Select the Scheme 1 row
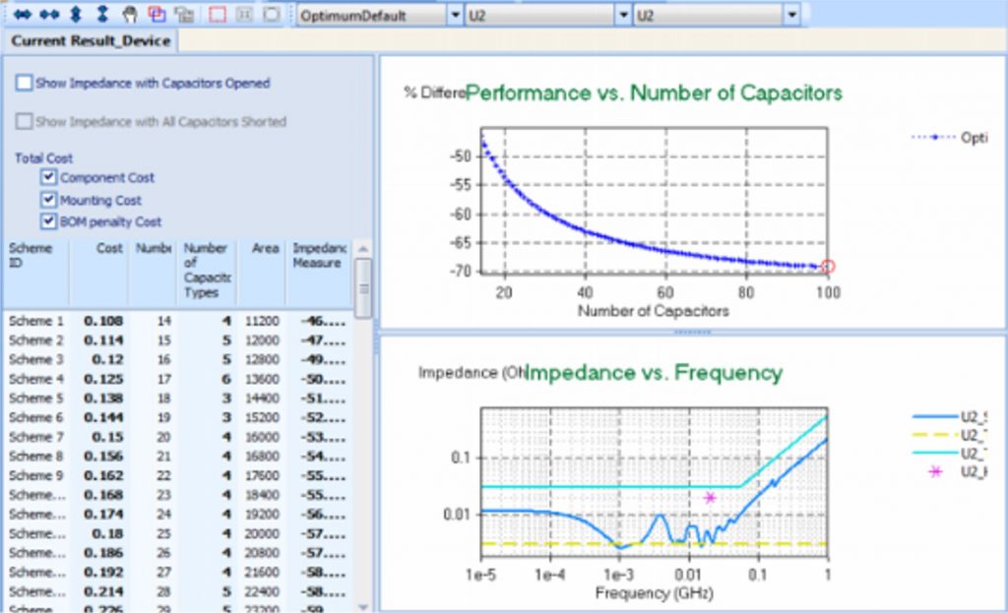1008x613 pixels. point(177,321)
